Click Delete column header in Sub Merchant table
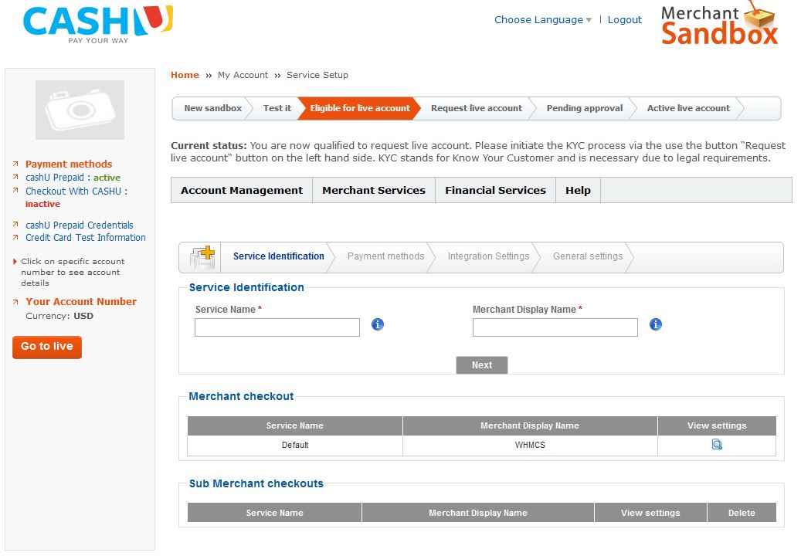Image resolution: width=801 pixels, height=556 pixels. pyautogui.click(x=742, y=513)
